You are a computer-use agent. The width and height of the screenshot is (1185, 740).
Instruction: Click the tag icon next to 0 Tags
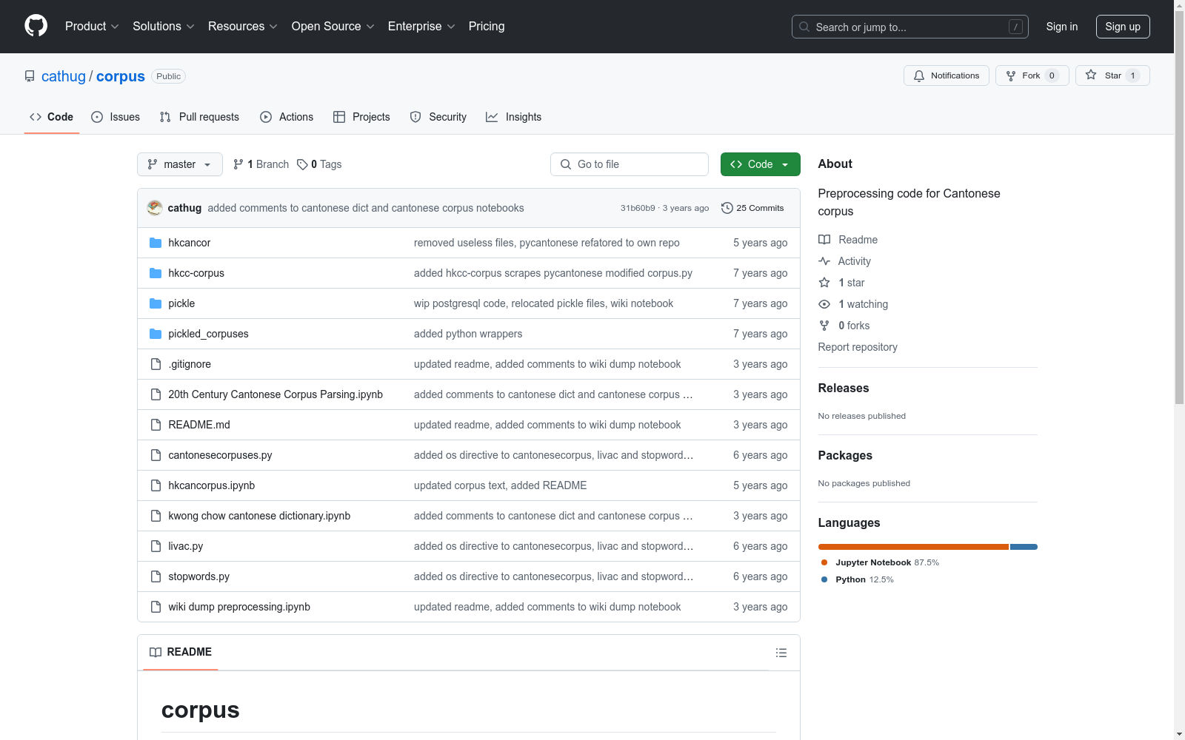click(x=302, y=164)
